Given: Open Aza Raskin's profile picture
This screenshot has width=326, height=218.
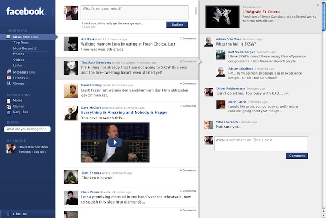Looking at the screenshot, I should tap(71, 43).
